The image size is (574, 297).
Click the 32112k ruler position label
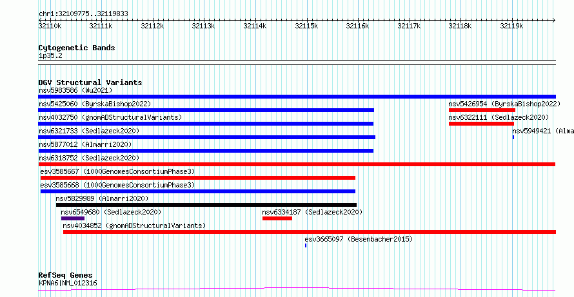(152, 26)
